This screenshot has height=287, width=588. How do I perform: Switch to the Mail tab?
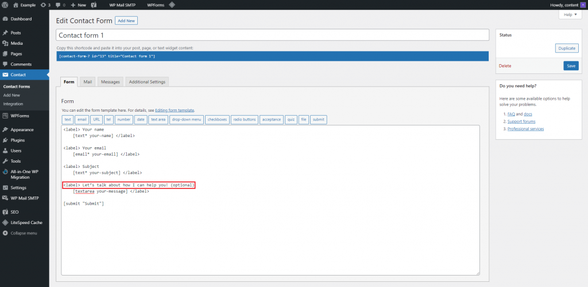[88, 82]
